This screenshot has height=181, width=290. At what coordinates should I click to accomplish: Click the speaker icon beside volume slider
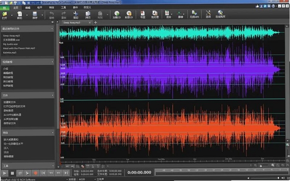click(x=283, y=178)
